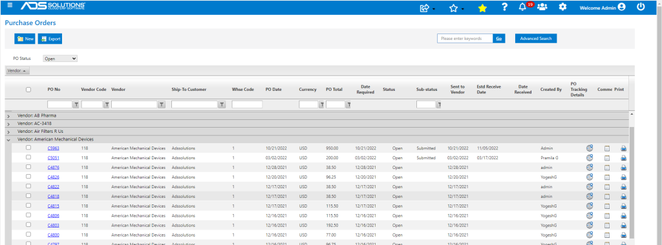Open purchase order link C4800
The width and height of the screenshot is (662, 245).
(x=53, y=235)
